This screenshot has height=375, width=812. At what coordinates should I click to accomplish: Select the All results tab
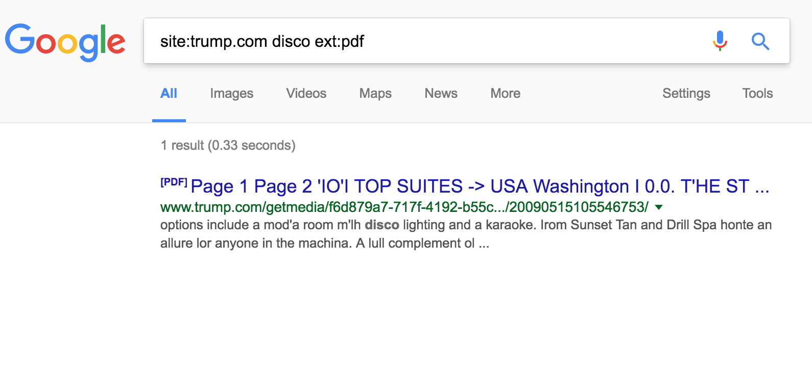pyautogui.click(x=169, y=93)
